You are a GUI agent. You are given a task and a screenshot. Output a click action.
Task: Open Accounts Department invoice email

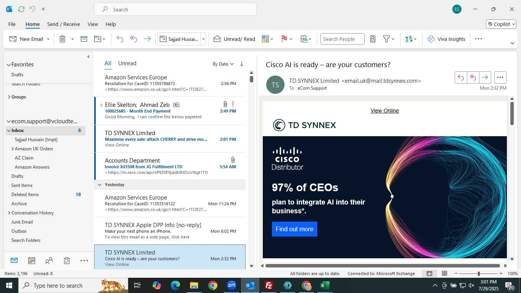[x=170, y=166]
